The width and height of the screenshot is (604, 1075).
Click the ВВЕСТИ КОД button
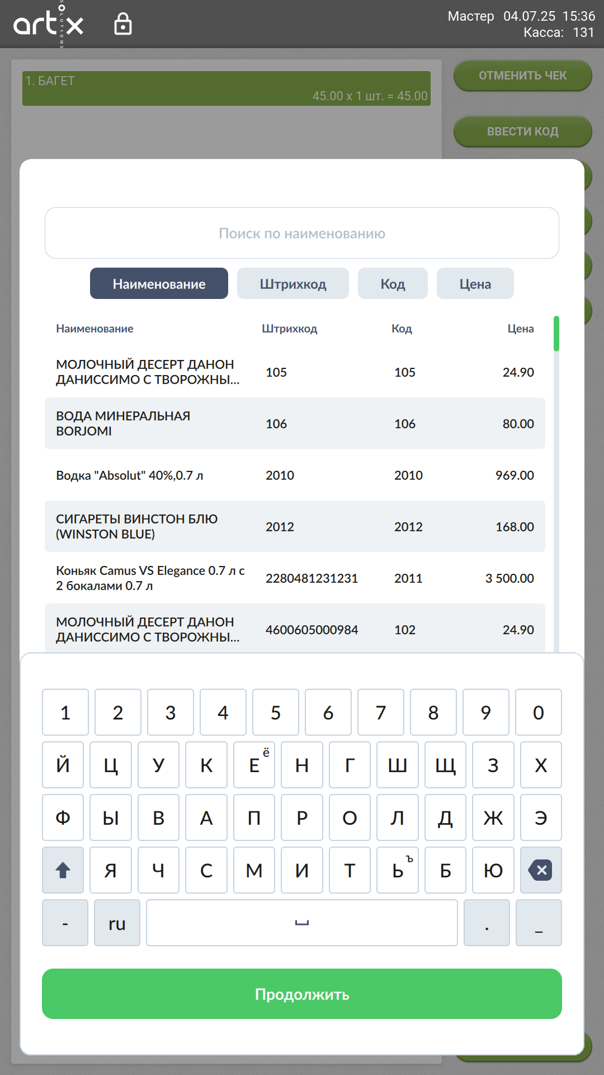pyautogui.click(x=522, y=132)
